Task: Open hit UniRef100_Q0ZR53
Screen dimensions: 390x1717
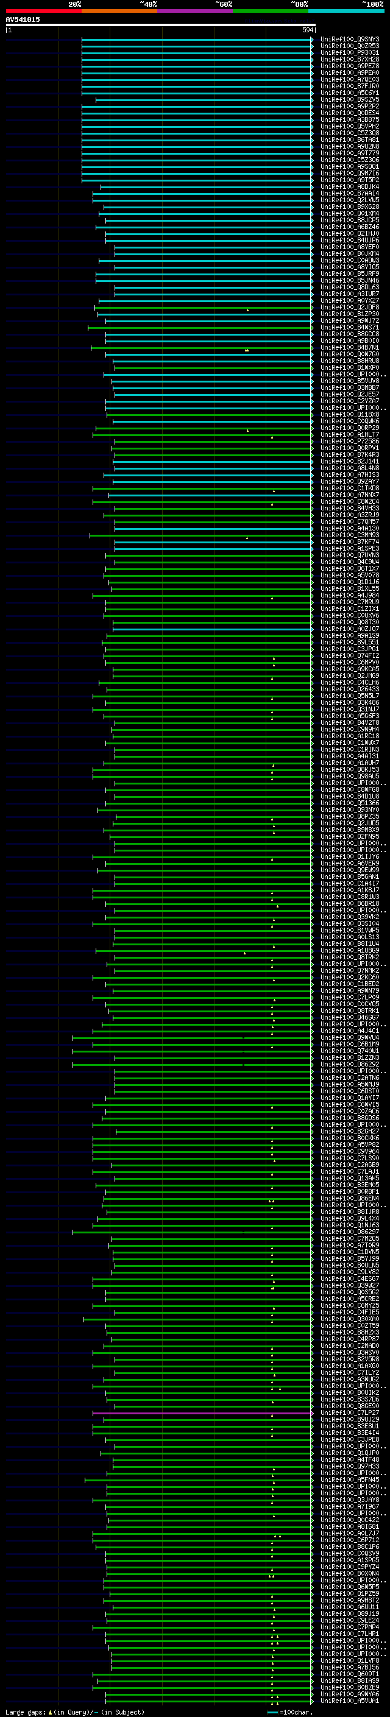Action: click(349, 46)
